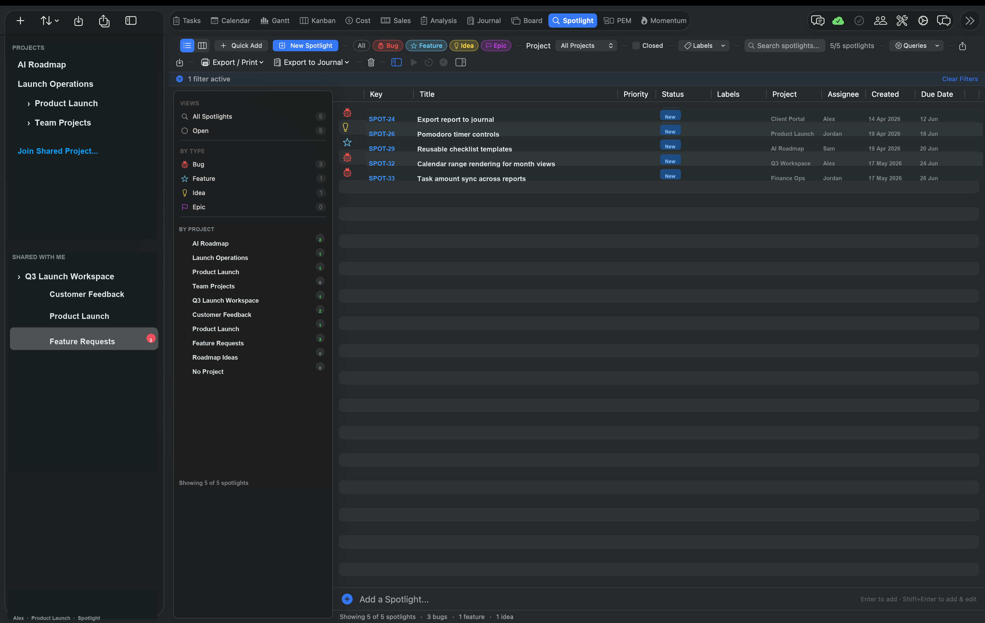Screen dimensions: 985x623
Task: Open the Export / Print menu
Action: [x=232, y=62]
